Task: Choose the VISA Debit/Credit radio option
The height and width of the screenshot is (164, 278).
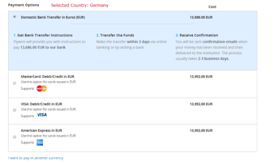Action: click(14, 110)
